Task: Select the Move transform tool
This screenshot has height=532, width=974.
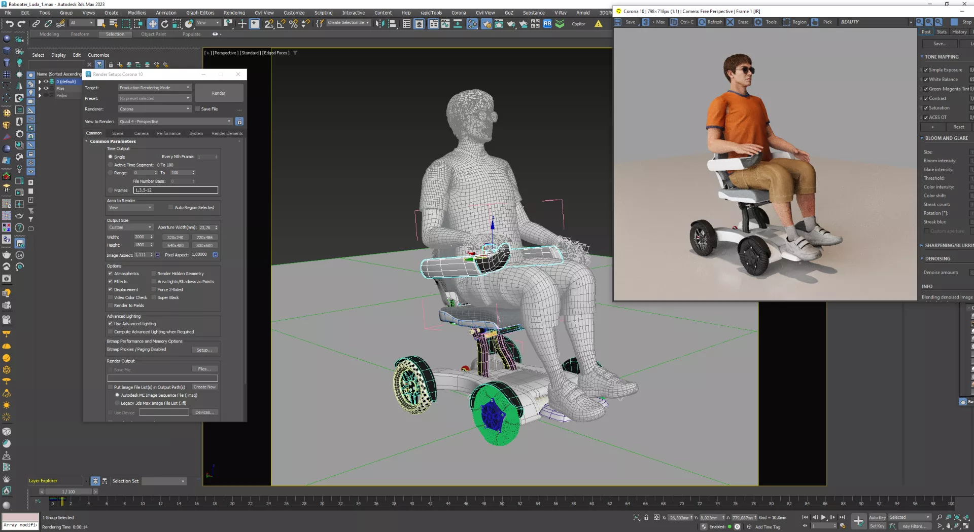Action: [x=152, y=24]
